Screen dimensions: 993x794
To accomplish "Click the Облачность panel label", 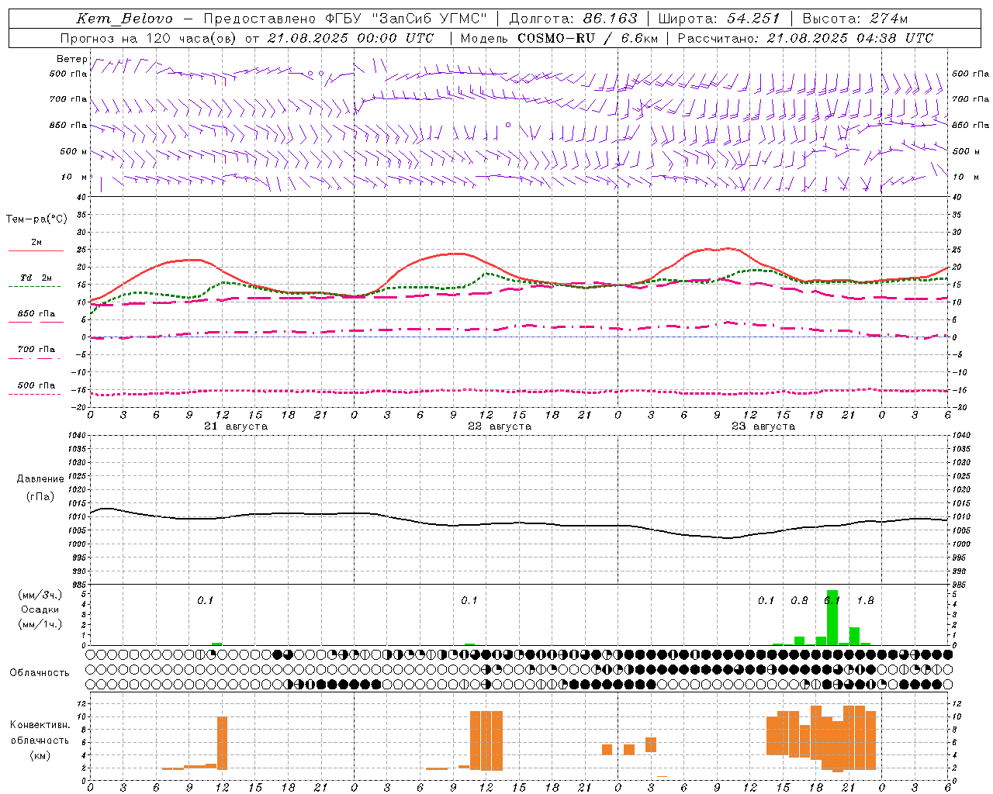I will pyautogui.click(x=40, y=673).
